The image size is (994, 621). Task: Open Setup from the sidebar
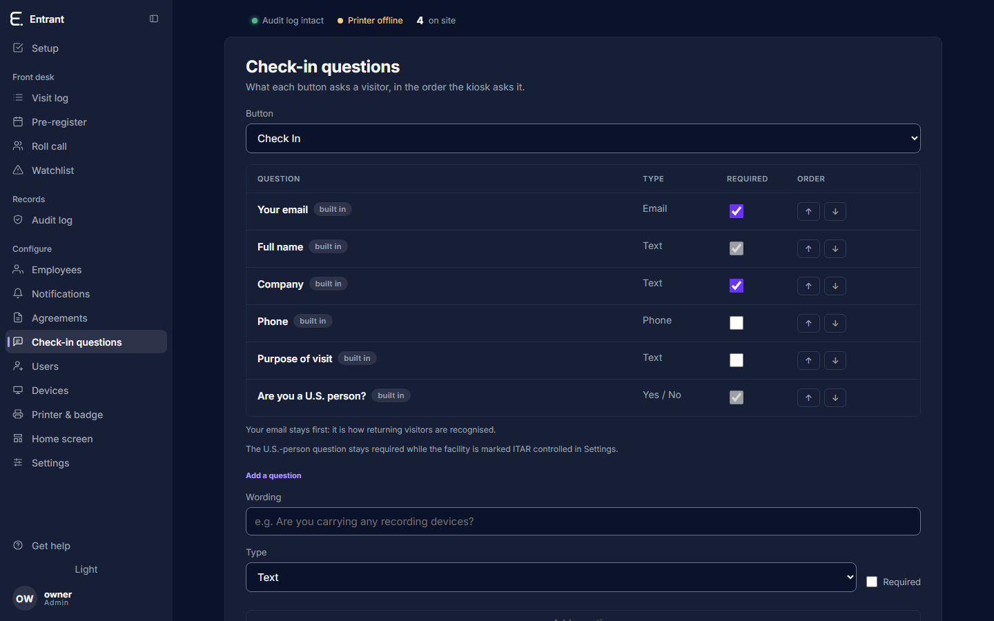(86, 48)
